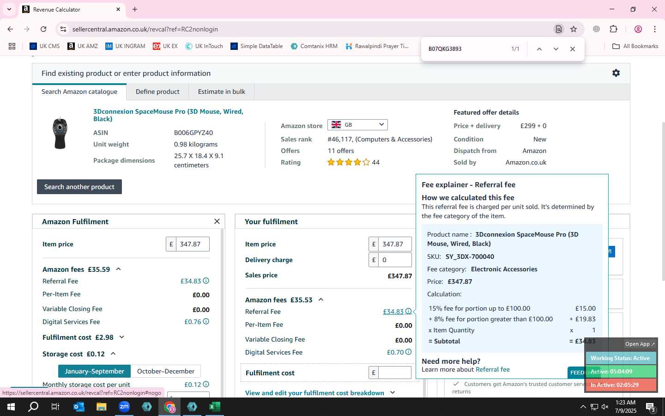Click the Delivery charge input field
The width and height of the screenshot is (665, 416).
(x=395, y=260)
